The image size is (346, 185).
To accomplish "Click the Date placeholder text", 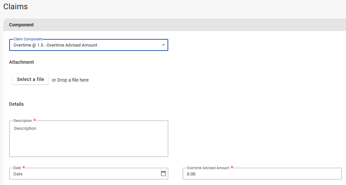I will click(18, 174).
